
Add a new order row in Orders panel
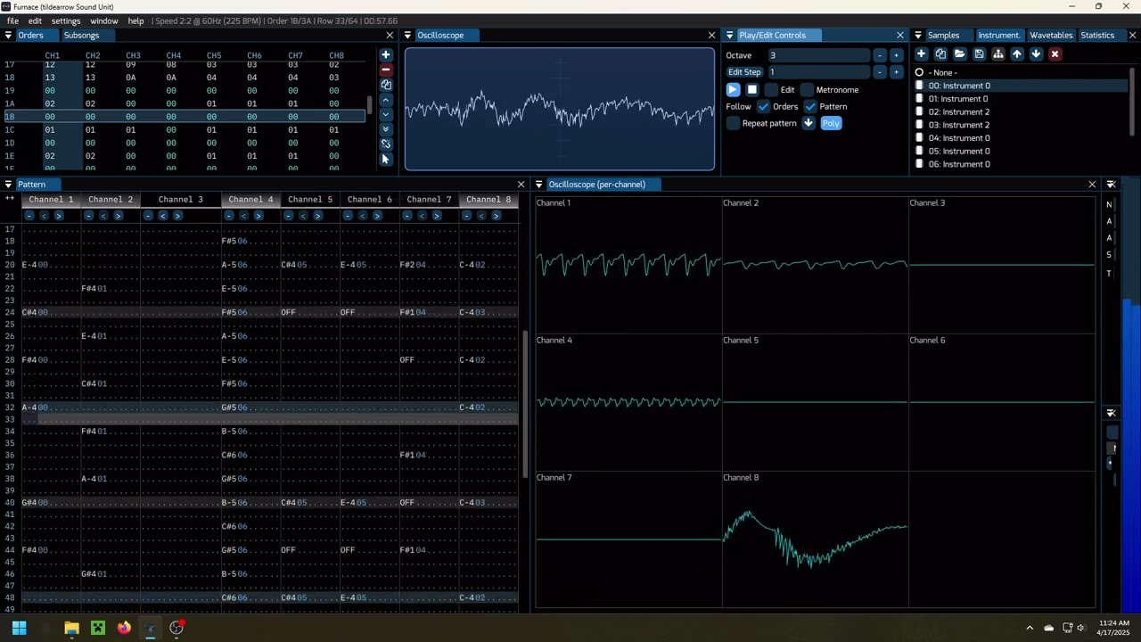pyautogui.click(x=386, y=55)
